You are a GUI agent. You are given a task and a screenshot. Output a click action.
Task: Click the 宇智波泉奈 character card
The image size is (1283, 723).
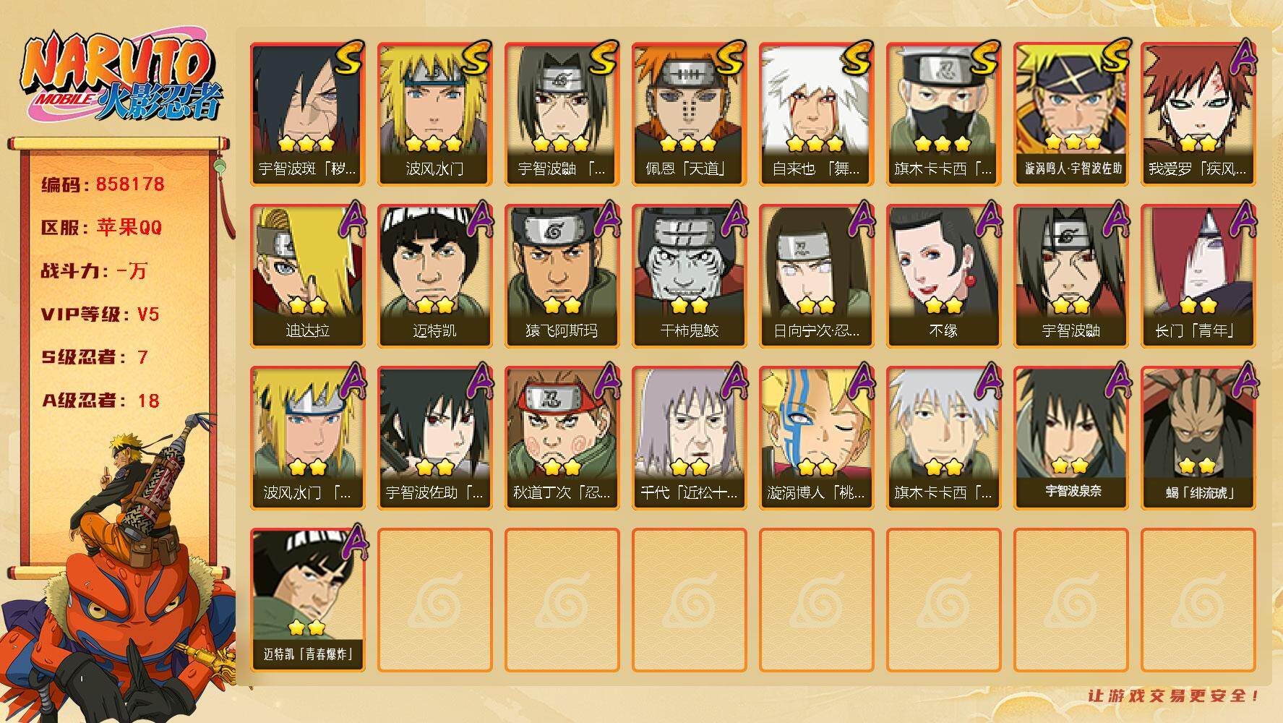click(x=1070, y=438)
